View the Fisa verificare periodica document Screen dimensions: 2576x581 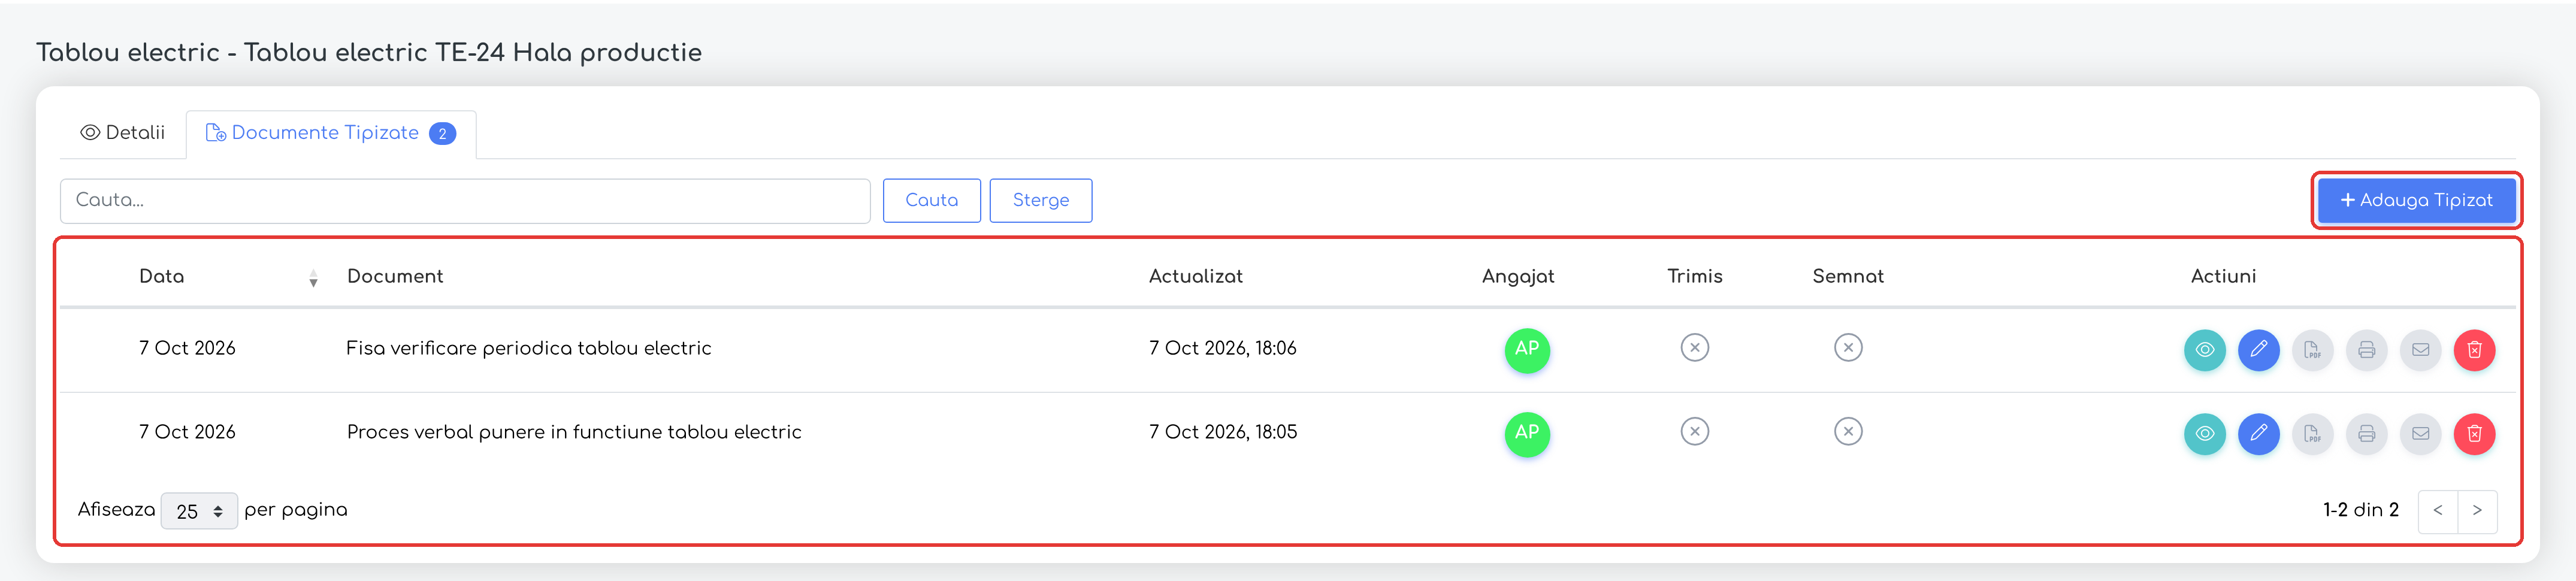click(2204, 350)
